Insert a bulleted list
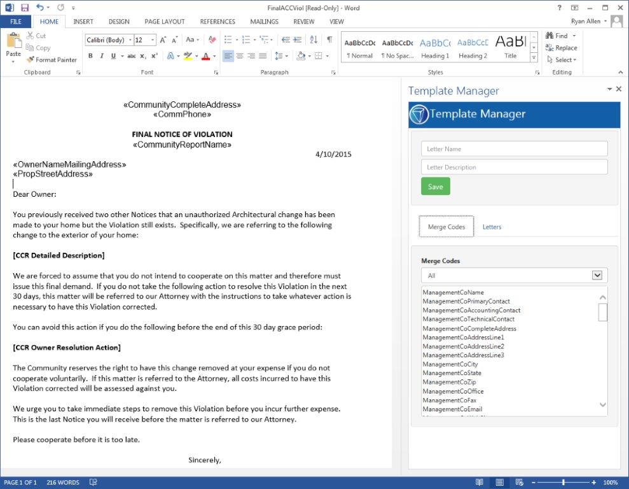Viewport: 629px width, 489px height. (228, 39)
